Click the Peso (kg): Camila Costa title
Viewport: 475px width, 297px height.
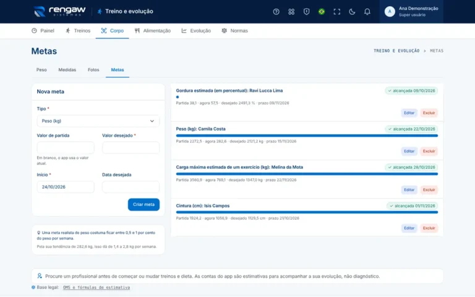click(200, 129)
